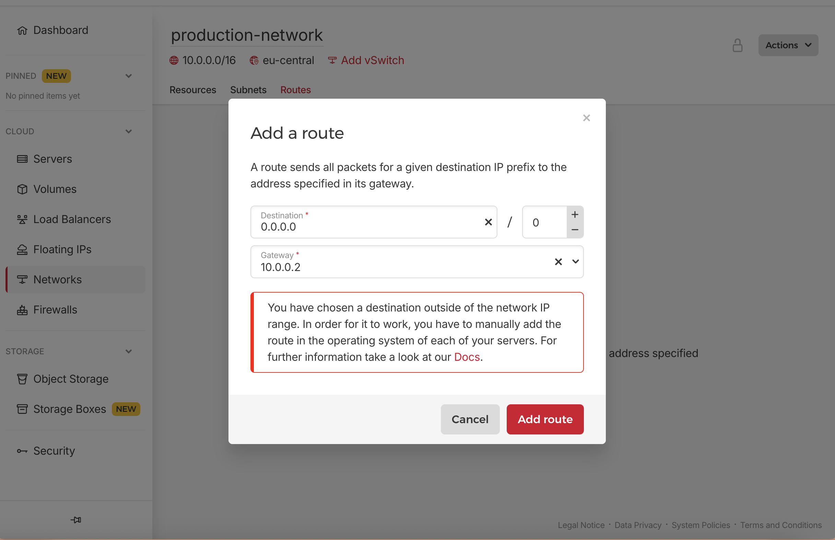The image size is (835, 540).
Task: Open the Docs link in warning
Action: click(467, 357)
